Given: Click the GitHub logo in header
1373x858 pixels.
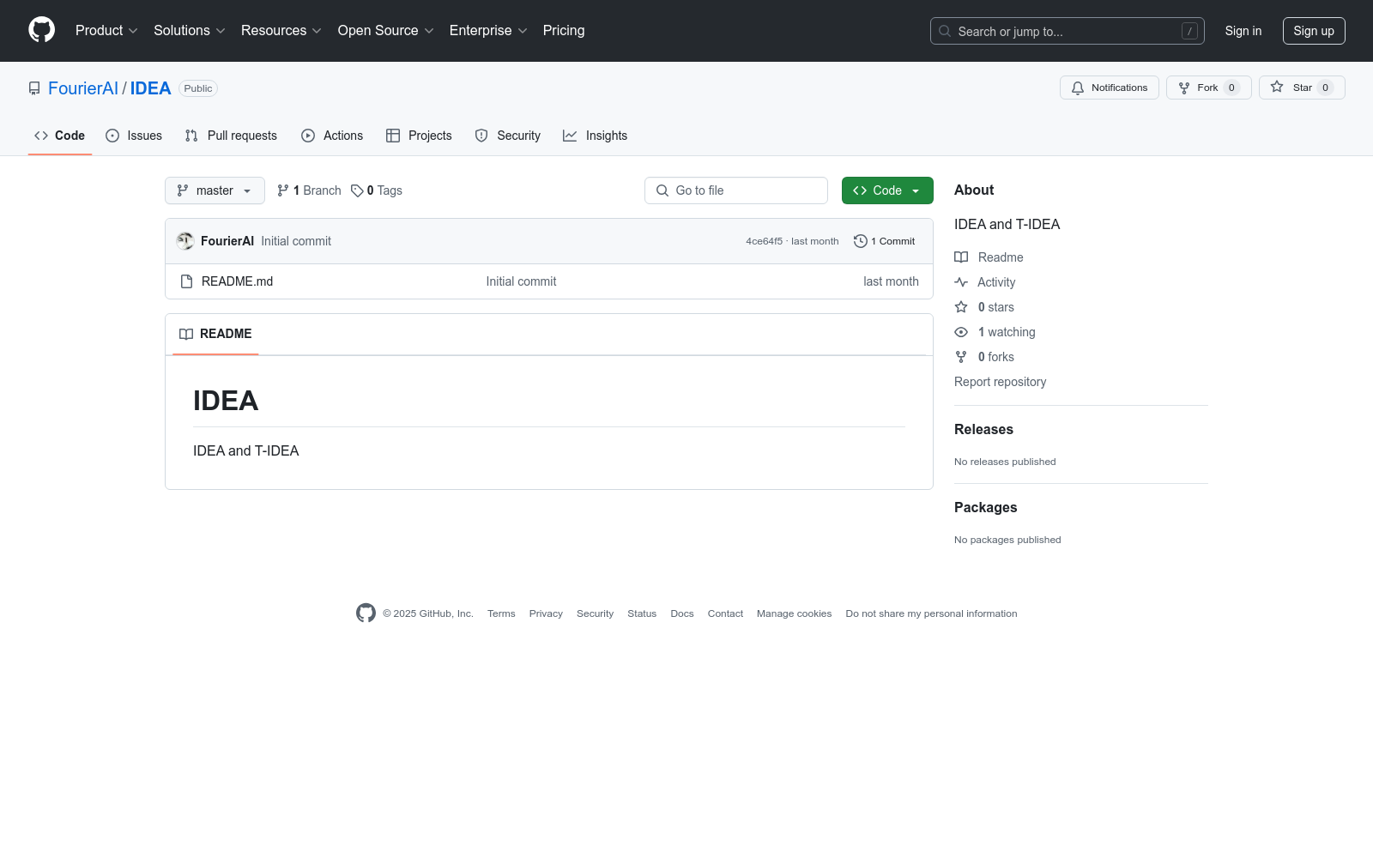Looking at the screenshot, I should coord(41,30).
